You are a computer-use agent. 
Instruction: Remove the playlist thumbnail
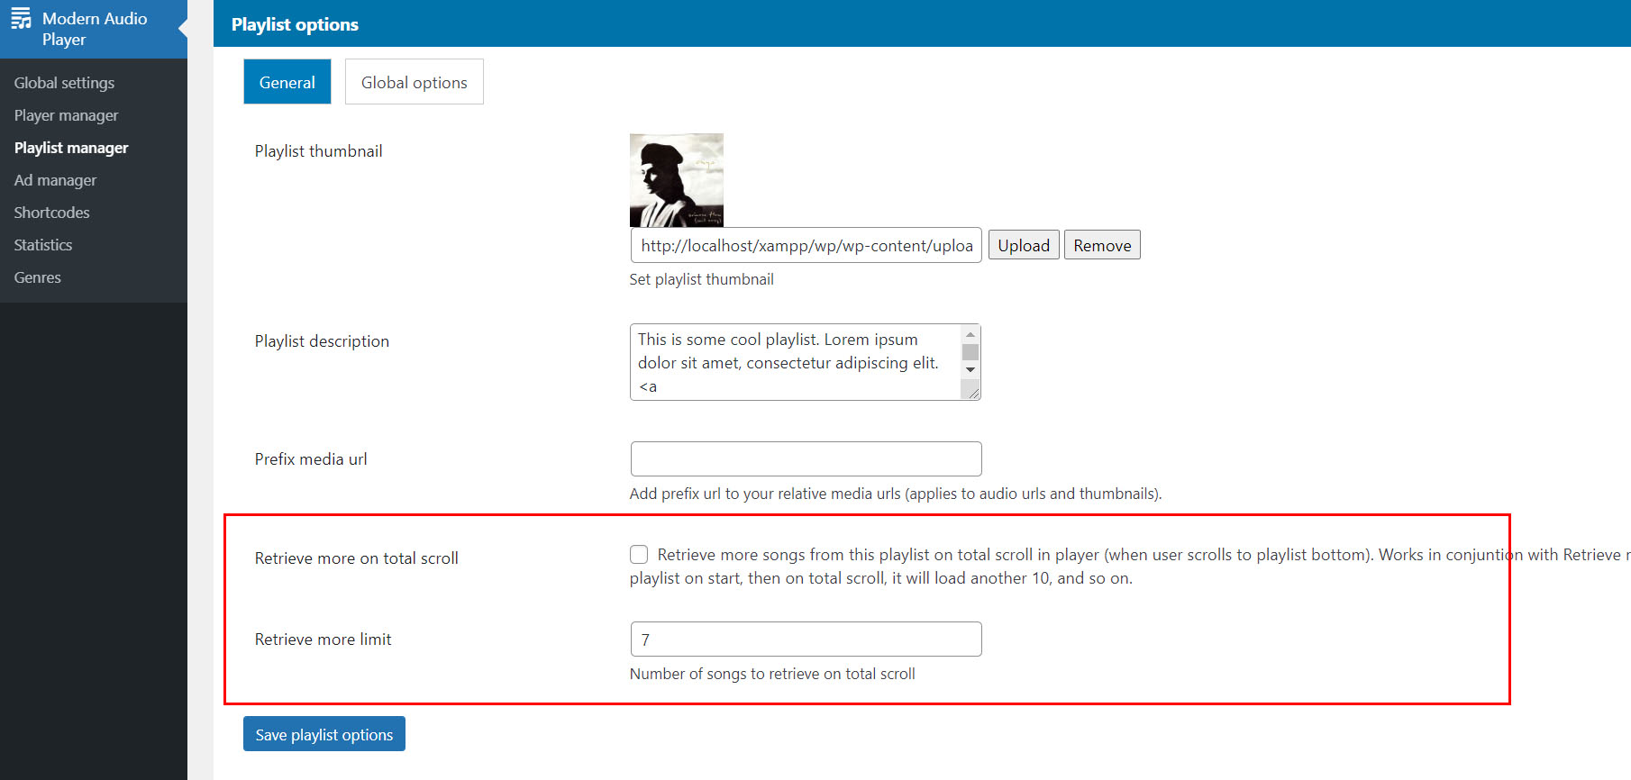click(1102, 245)
